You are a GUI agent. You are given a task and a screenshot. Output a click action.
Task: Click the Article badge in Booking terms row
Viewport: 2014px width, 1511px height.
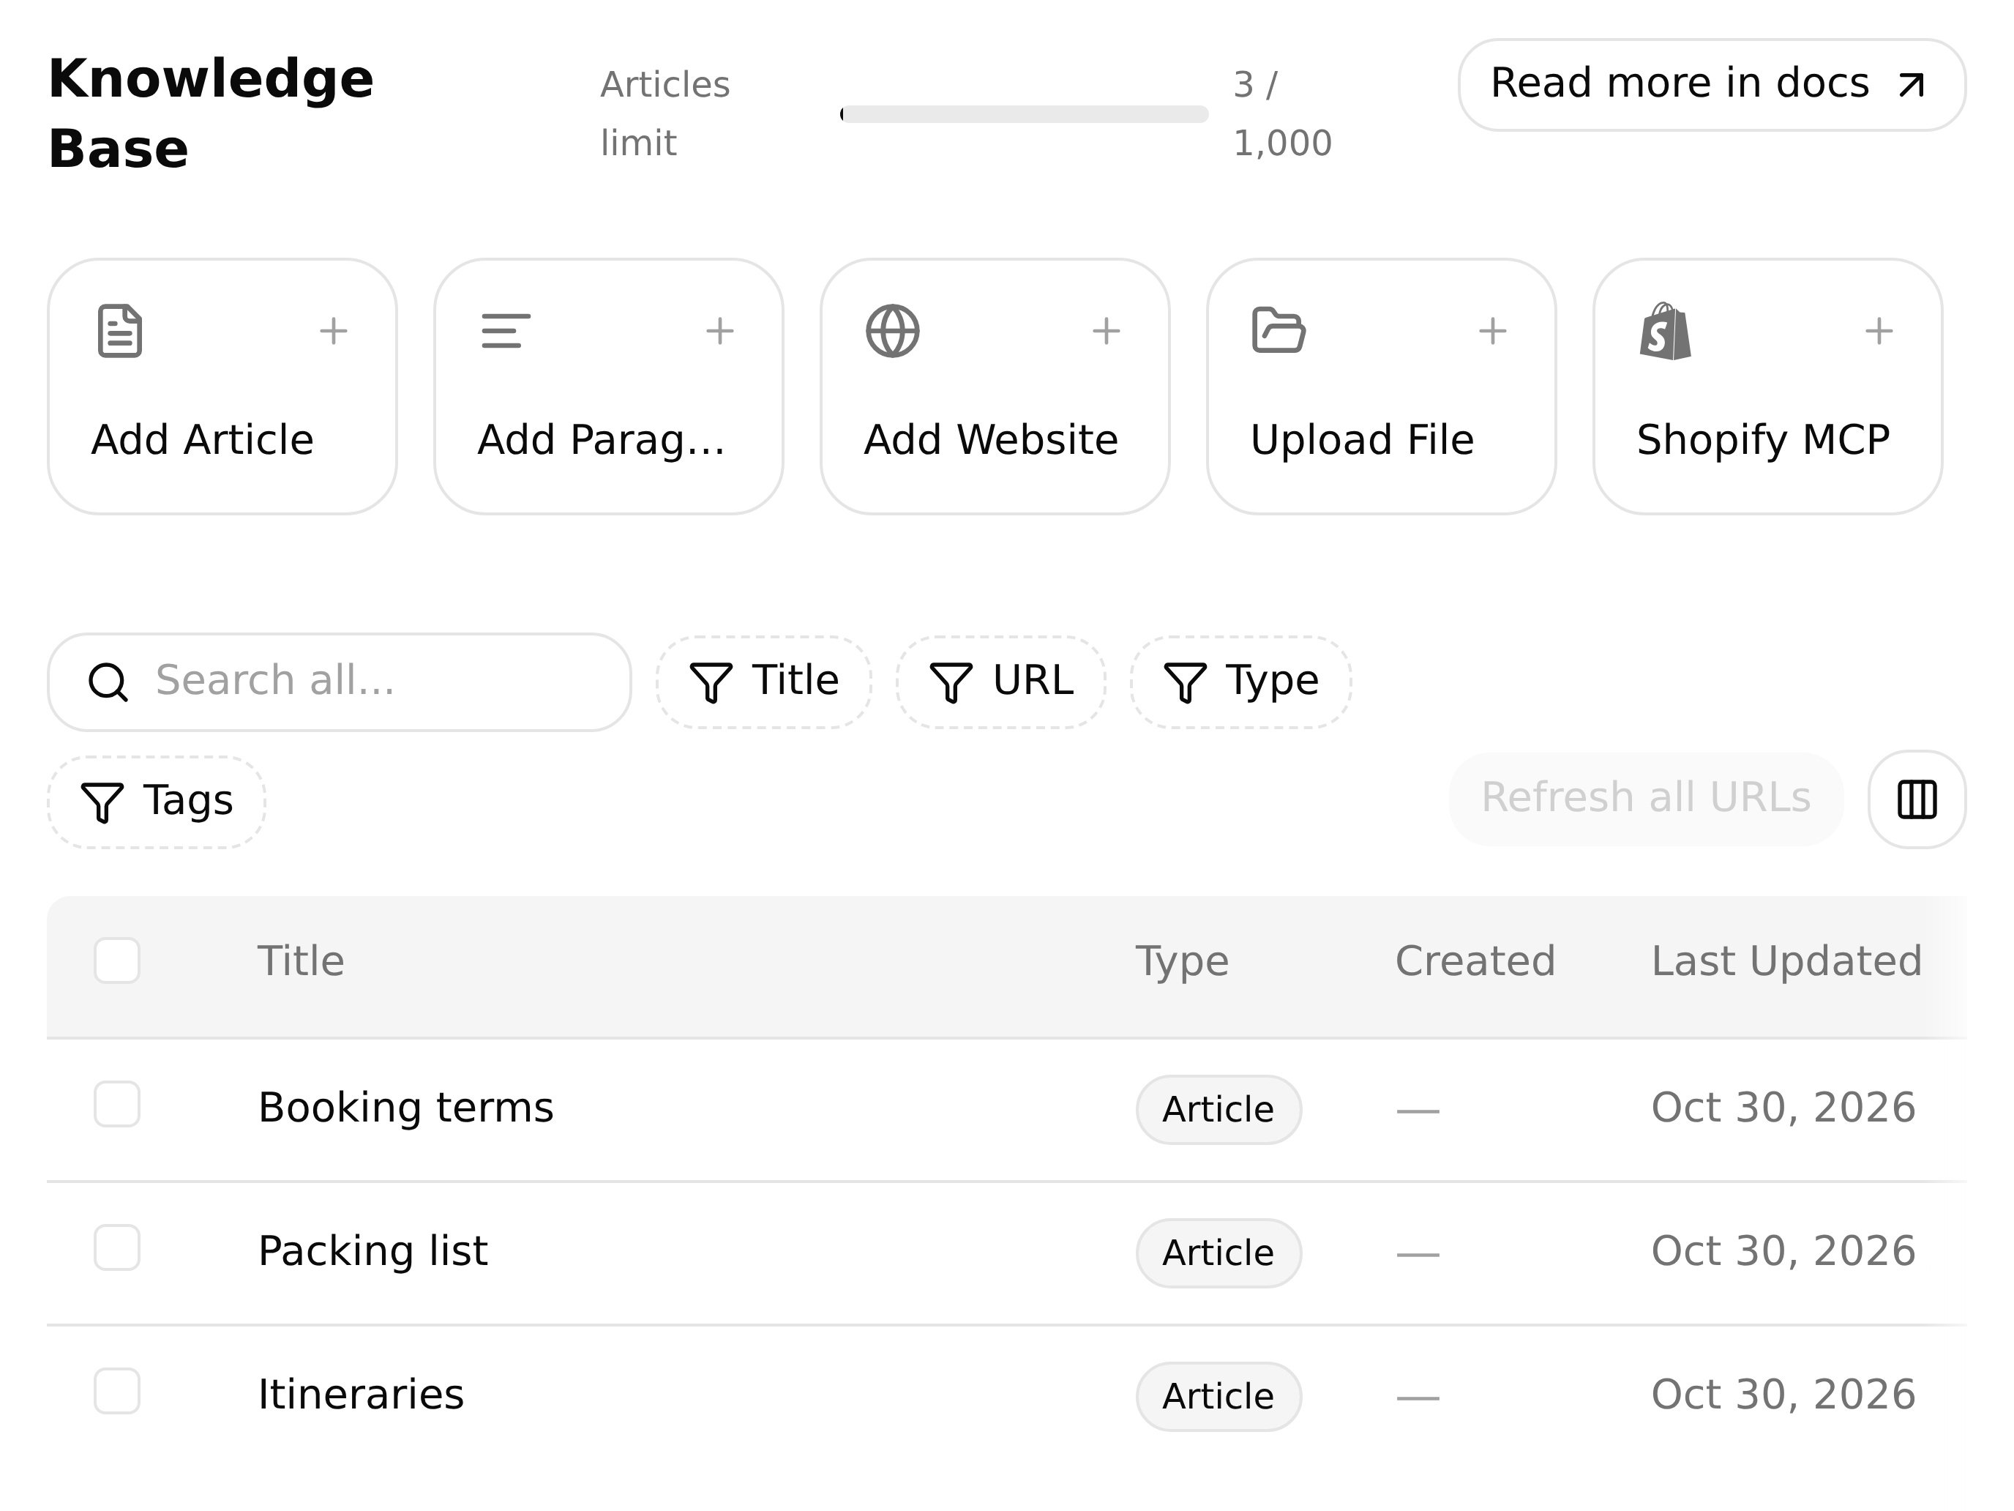pyautogui.click(x=1218, y=1109)
